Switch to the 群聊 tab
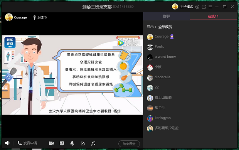This screenshot has width=239, height=150. pos(167,16)
